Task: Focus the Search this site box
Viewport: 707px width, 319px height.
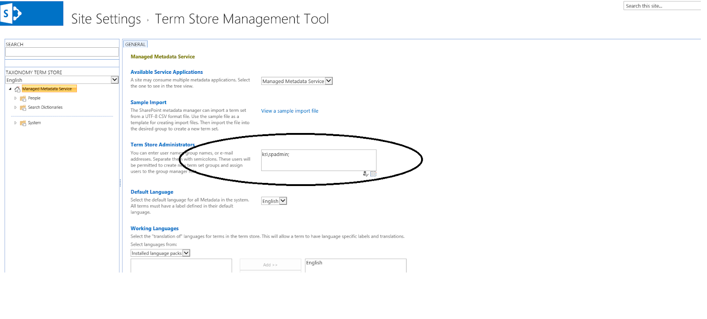Action: [662, 6]
